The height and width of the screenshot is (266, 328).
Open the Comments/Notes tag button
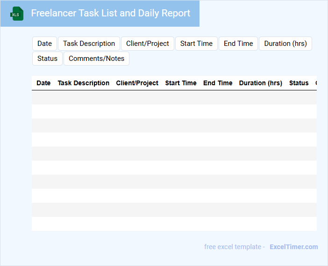[x=96, y=59]
